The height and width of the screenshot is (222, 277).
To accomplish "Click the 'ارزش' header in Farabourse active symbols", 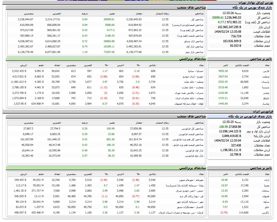I will pyautogui.click(x=23, y=174).
